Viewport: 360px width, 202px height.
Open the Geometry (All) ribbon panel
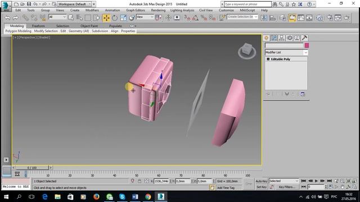pos(79,31)
